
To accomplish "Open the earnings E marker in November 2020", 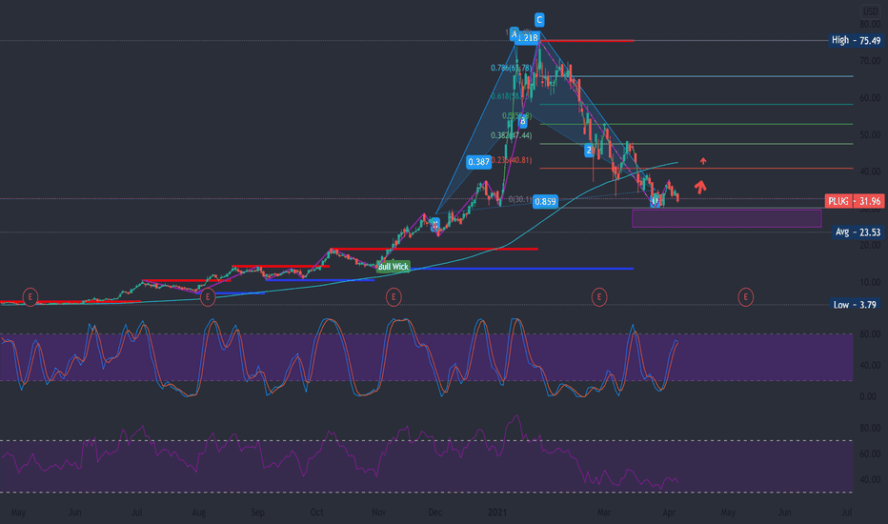I will [x=394, y=297].
